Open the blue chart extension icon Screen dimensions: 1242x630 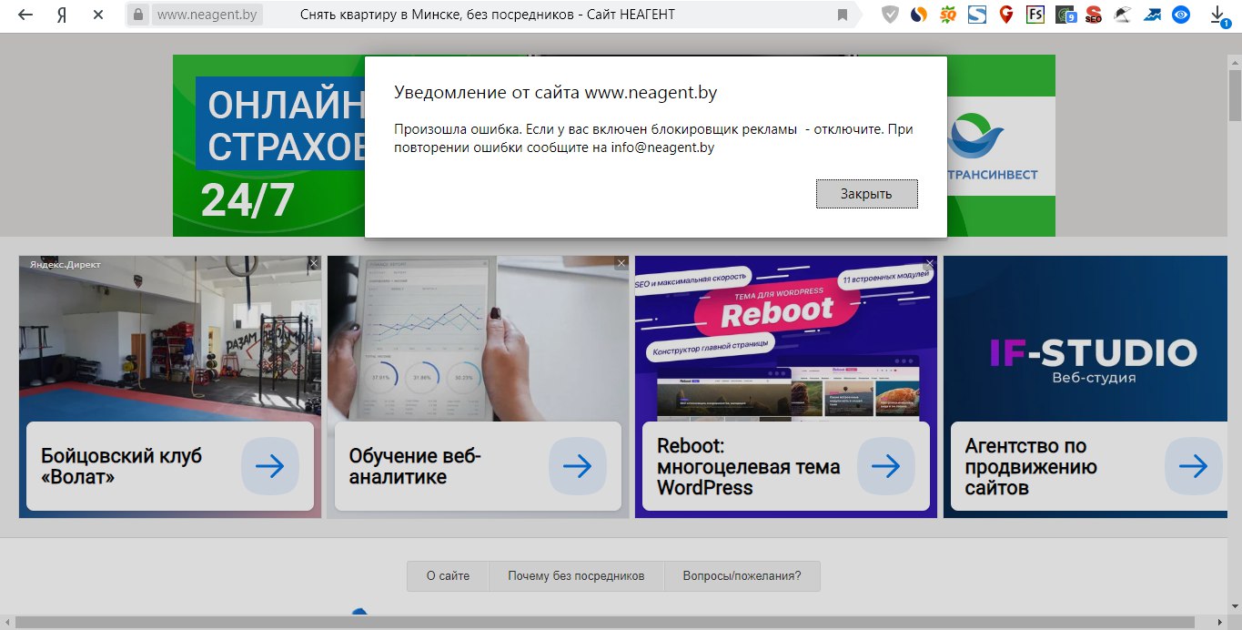1152,15
